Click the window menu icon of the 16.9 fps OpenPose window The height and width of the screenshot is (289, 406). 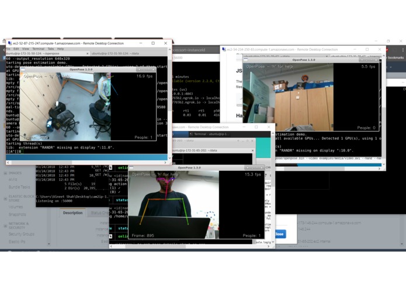23,70
